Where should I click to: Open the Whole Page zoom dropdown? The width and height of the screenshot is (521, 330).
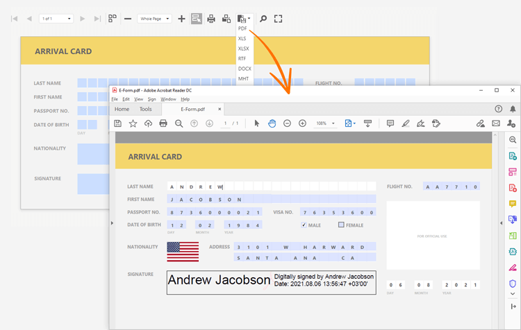point(154,19)
